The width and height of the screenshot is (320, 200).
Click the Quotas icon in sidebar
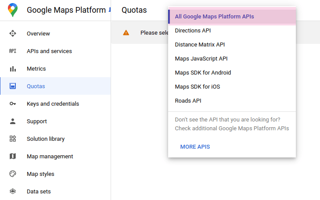point(13,86)
